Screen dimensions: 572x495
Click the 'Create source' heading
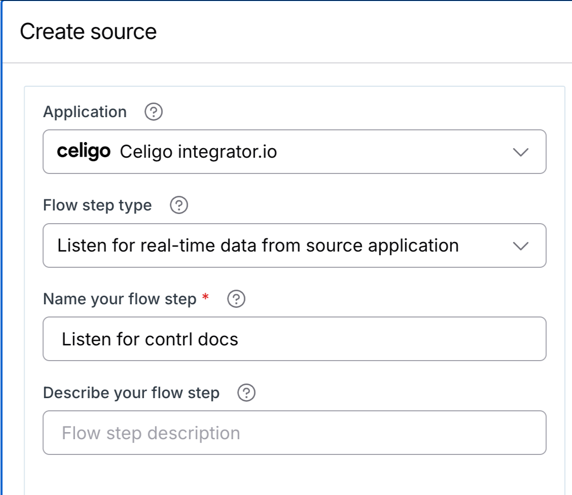coord(88,31)
